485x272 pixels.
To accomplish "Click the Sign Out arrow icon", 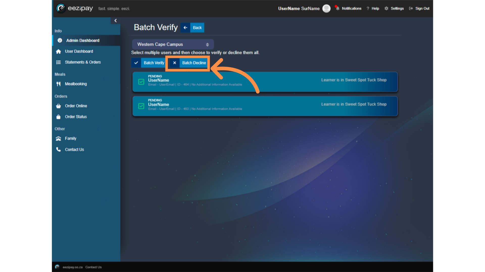I will [x=411, y=9].
